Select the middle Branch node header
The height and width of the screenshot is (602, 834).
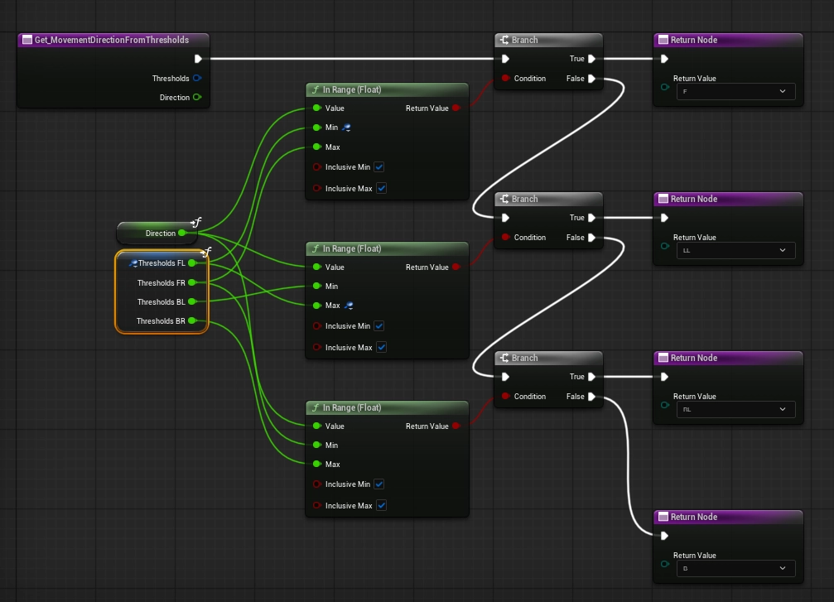pyautogui.click(x=548, y=199)
